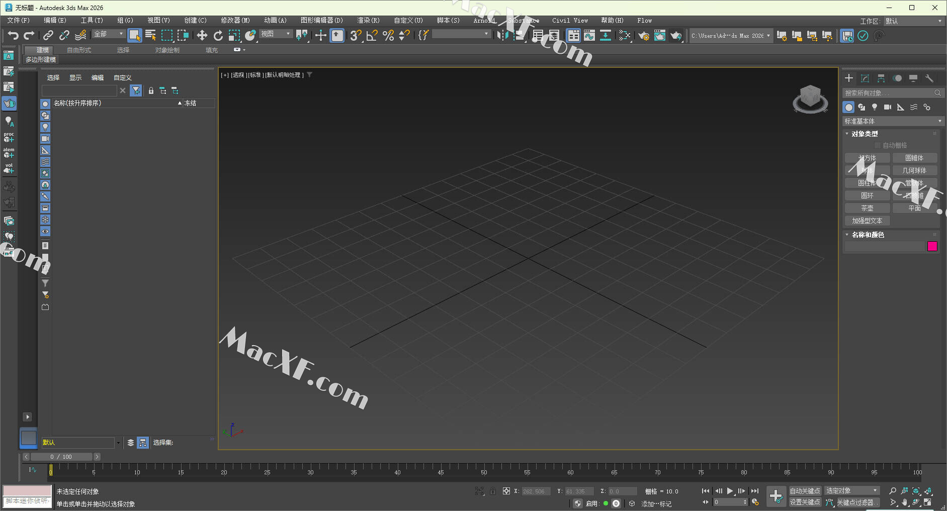Screen dimensions: 947x511
Task: Click frame 50 on the timeline
Action: click(484, 471)
